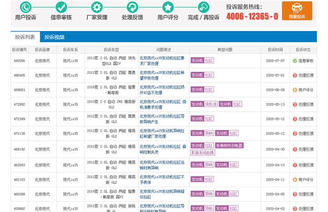Click complaint number 460388
Screen dimensions: 328x212
click(20, 194)
